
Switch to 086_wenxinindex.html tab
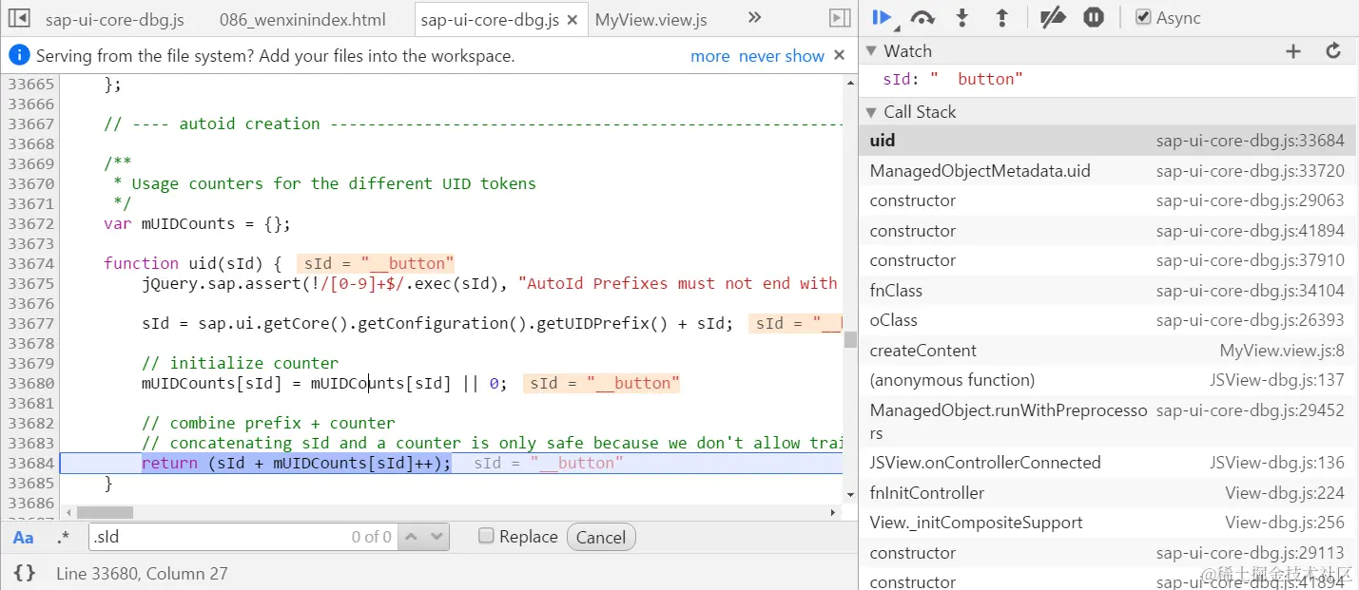pyautogui.click(x=302, y=19)
